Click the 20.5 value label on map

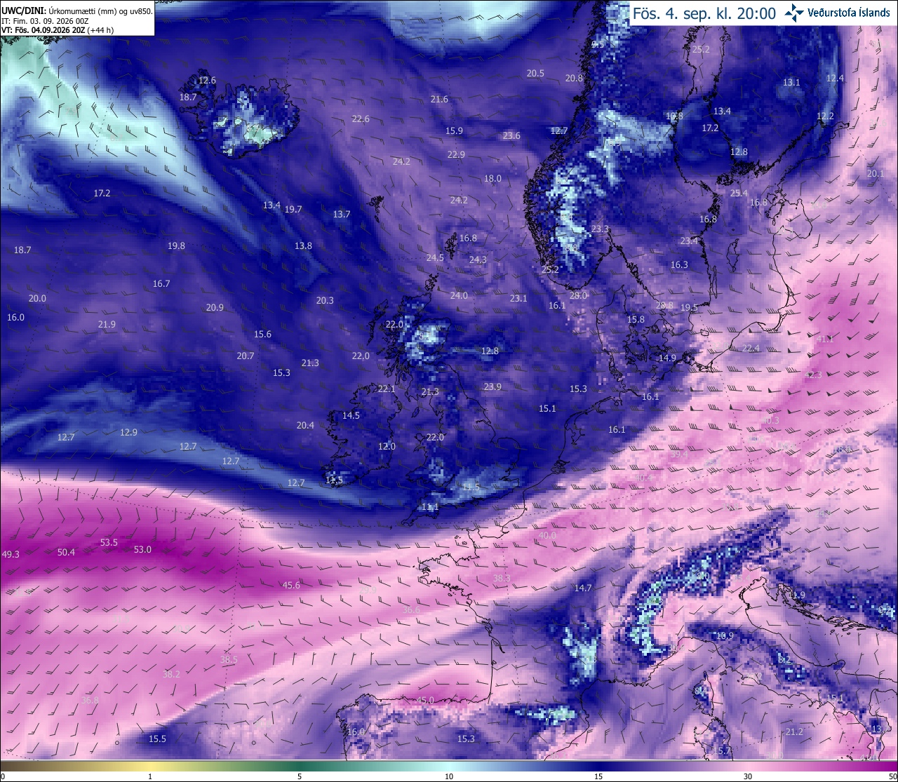pos(535,73)
